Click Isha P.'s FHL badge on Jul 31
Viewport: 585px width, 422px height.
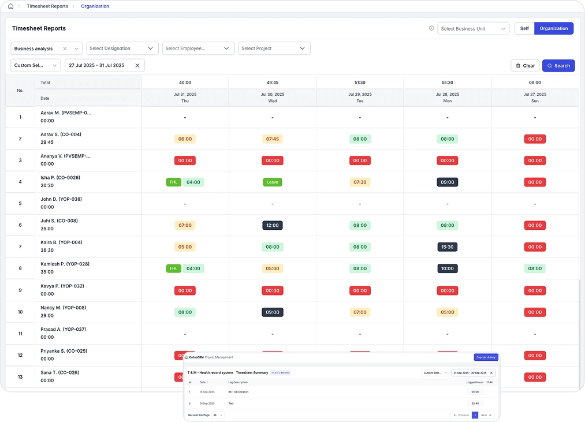coord(173,182)
